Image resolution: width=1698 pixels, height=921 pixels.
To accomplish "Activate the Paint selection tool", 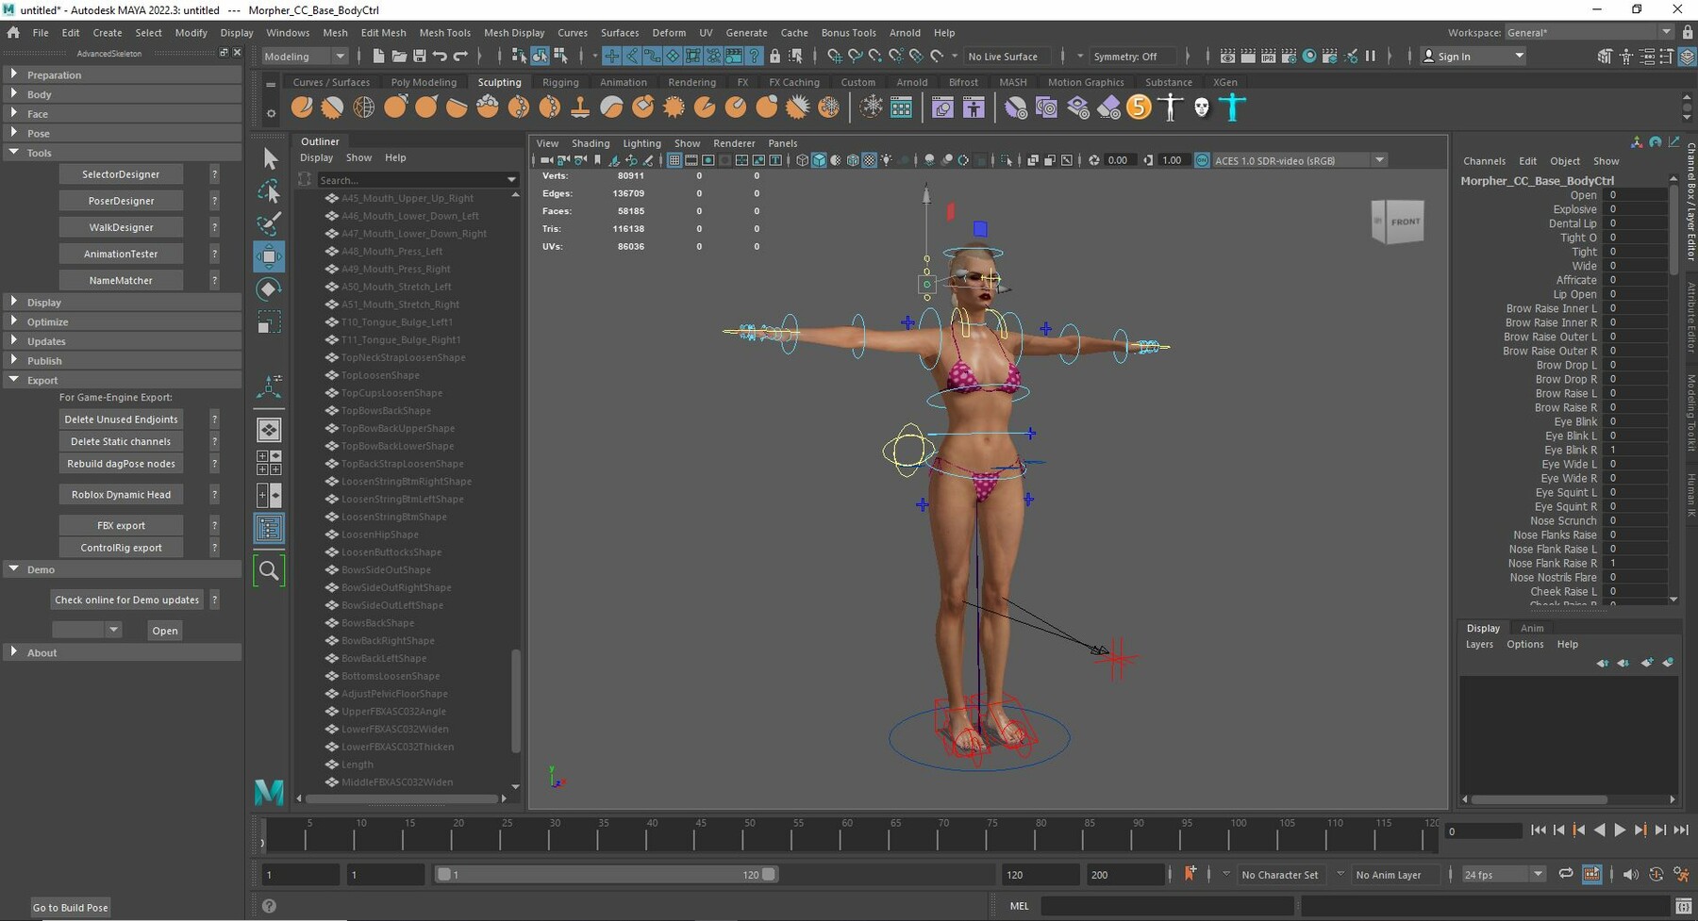I will click(269, 223).
